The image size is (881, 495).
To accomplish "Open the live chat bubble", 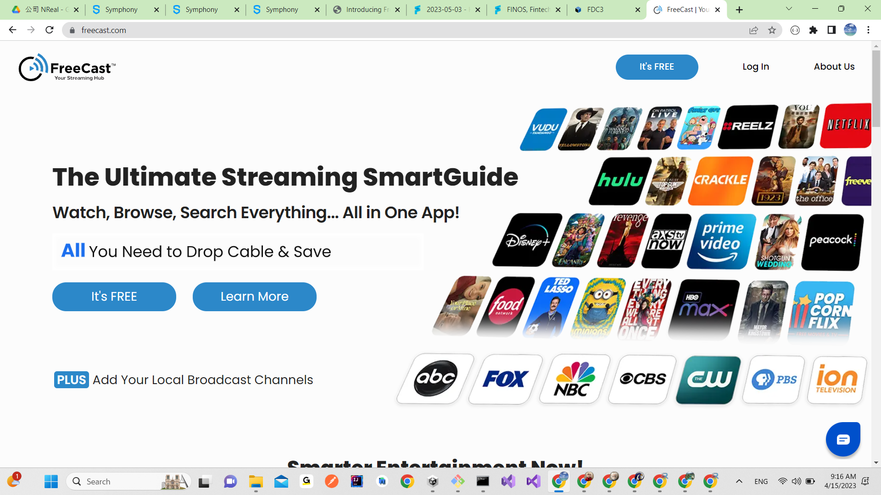I will click(x=843, y=439).
